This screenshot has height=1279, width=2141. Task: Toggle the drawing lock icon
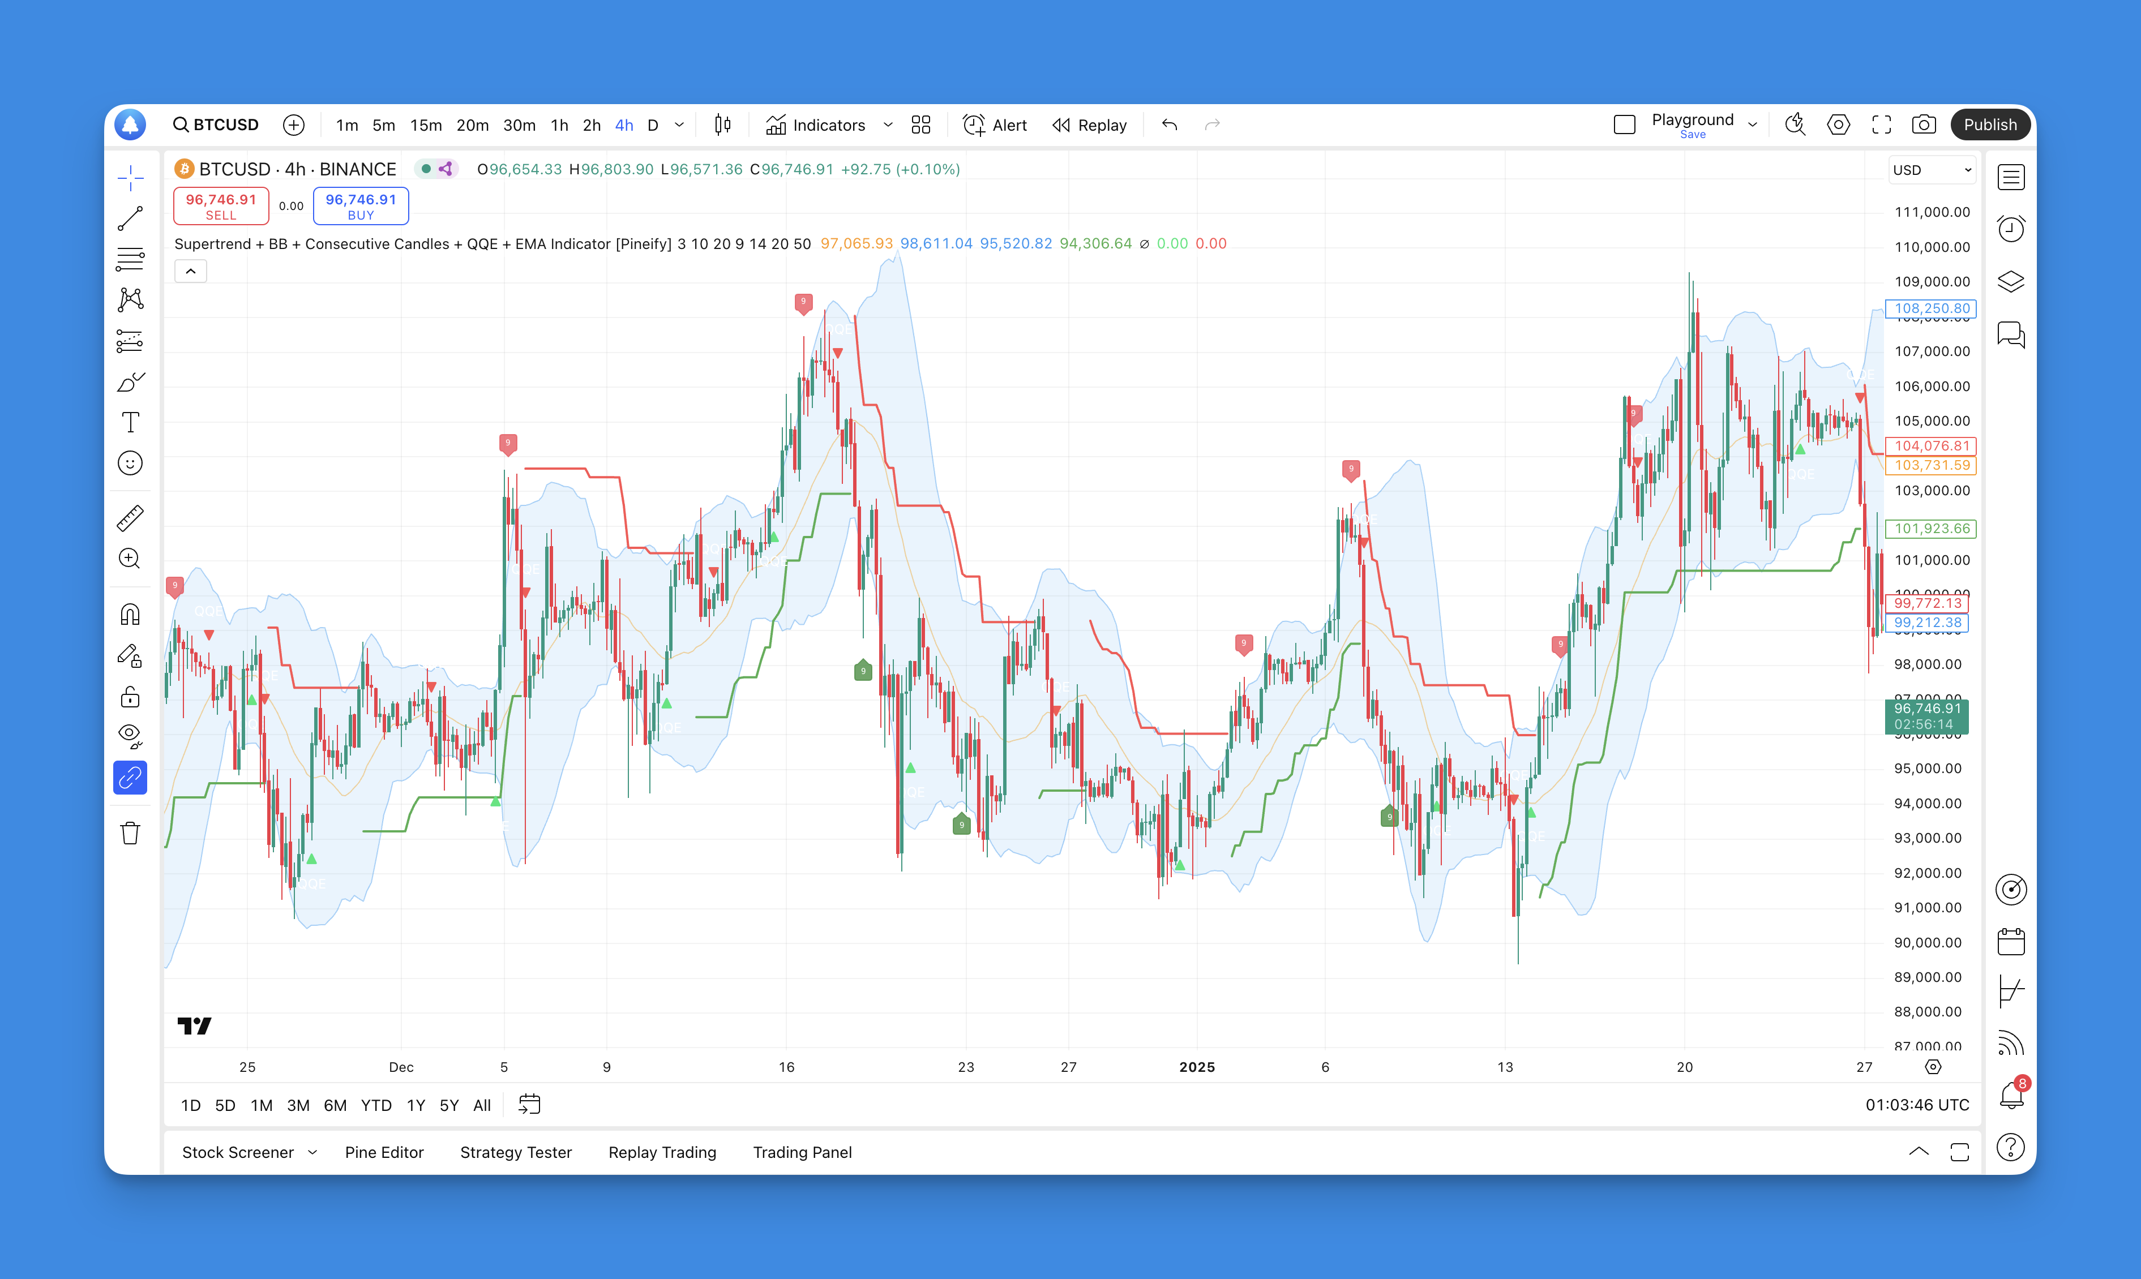point(131,697)
